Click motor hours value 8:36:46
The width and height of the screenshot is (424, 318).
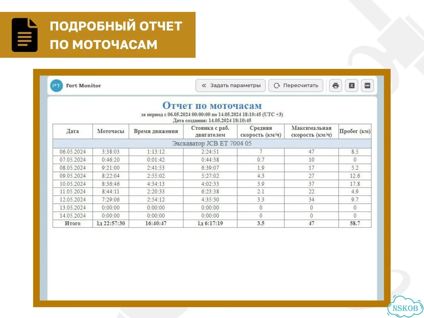click(x=111, y=184)
